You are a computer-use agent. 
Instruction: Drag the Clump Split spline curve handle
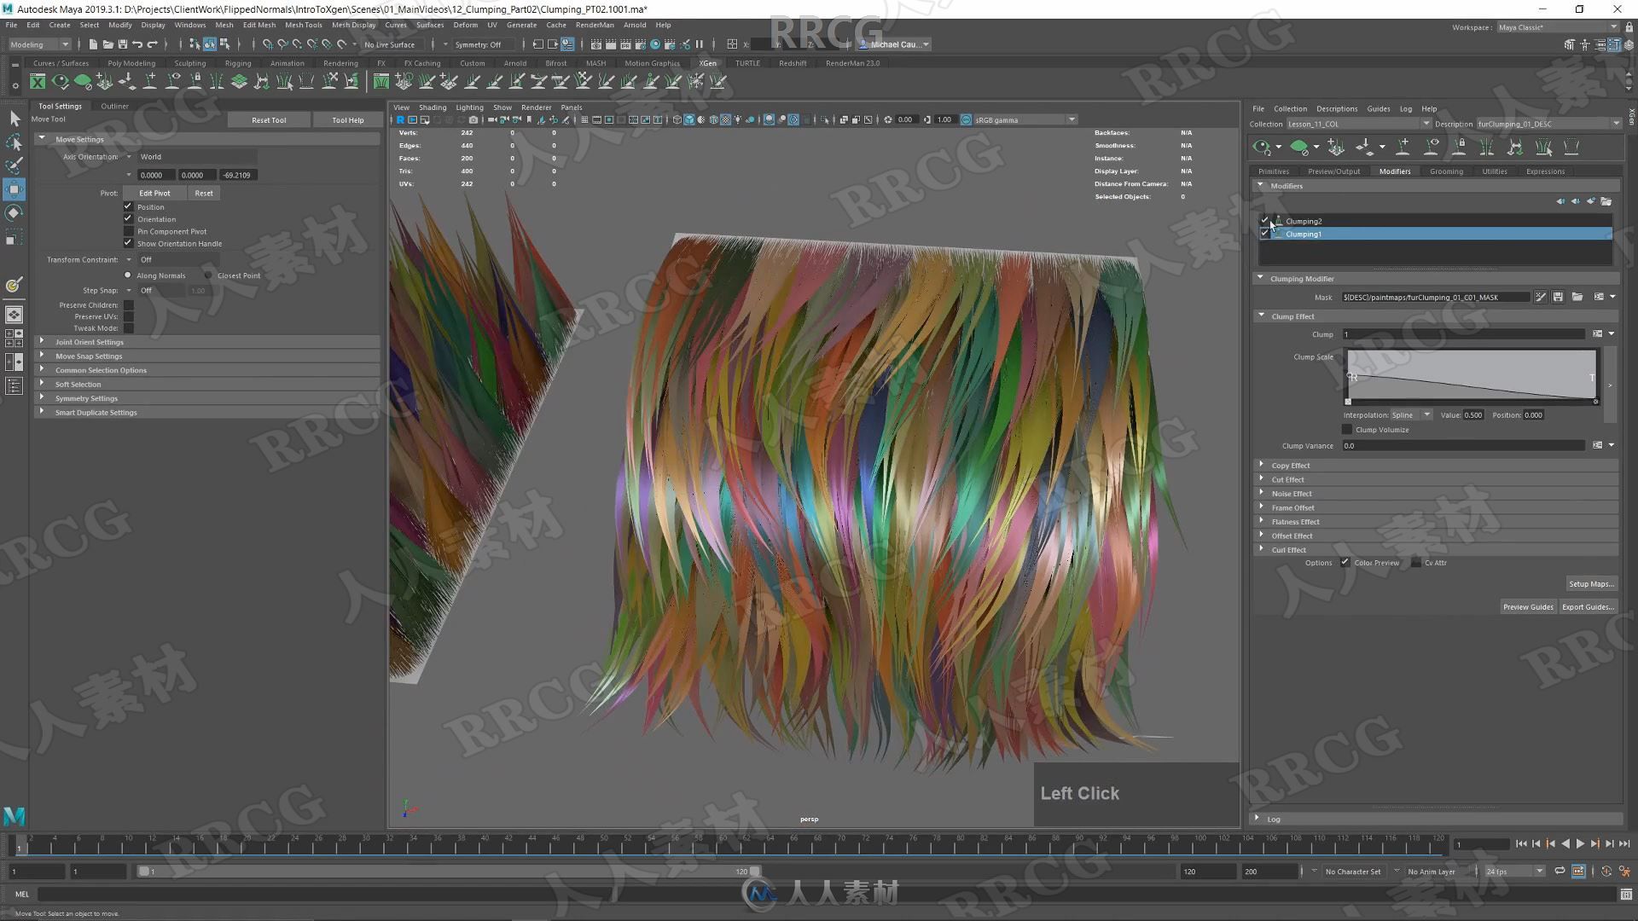(x=1350, y=377)
